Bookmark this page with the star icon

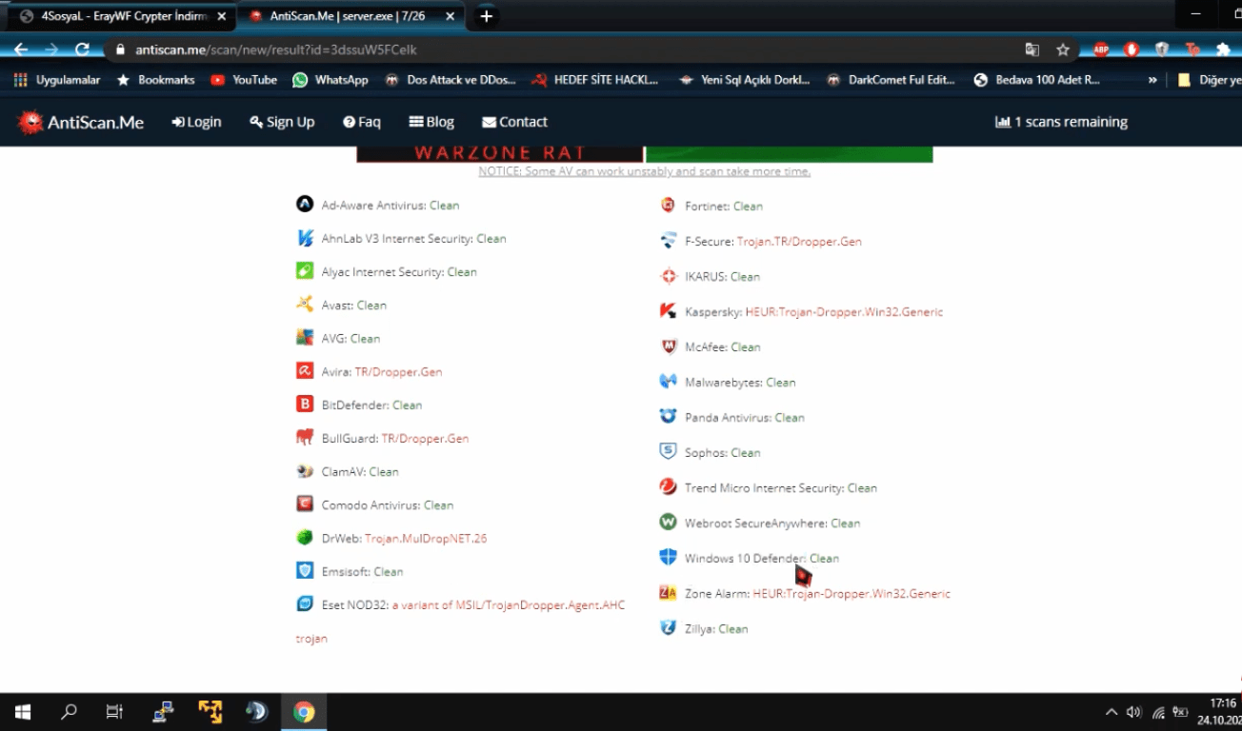coord(1063,49)
